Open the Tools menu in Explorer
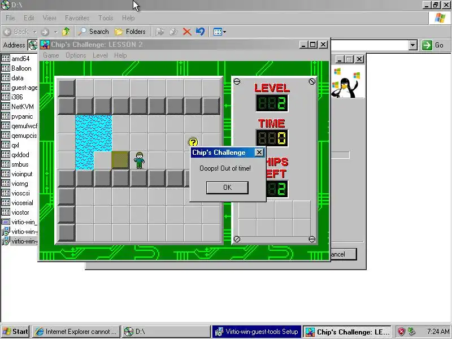This screenshot has height=339, width=452. (x=106, y=18)
